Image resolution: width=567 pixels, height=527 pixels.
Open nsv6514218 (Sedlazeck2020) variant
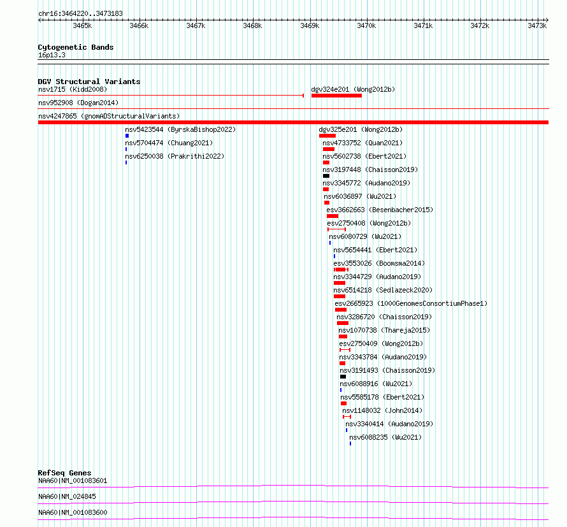point(383,290)
